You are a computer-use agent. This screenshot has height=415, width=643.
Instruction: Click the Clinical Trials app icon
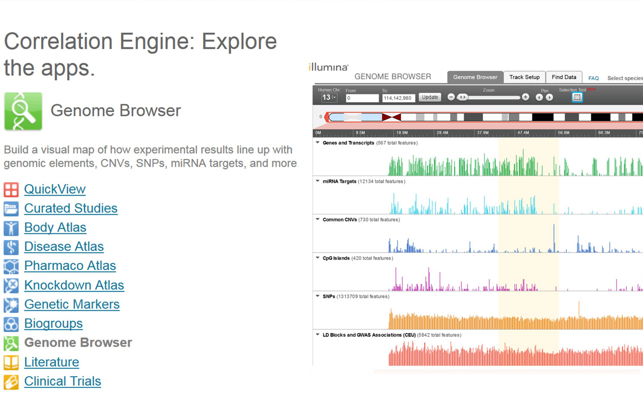coord(11,381)
